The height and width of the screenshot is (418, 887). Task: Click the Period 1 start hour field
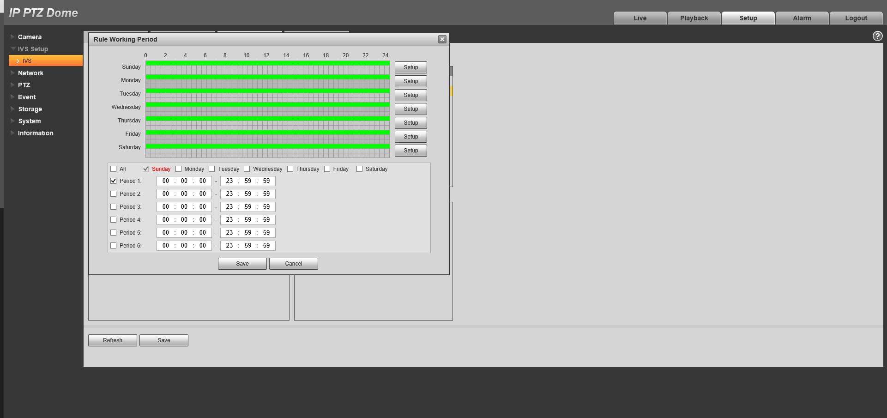[166, 181]
